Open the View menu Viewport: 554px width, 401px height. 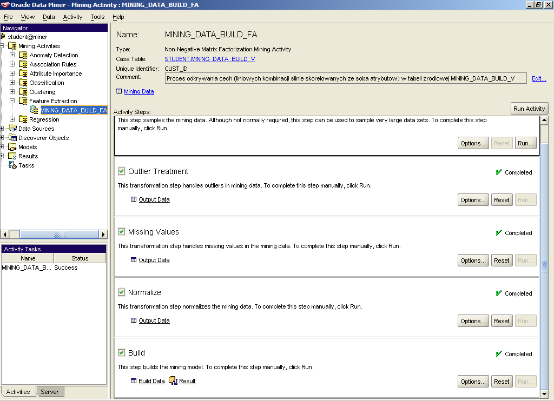click(28, 17)
